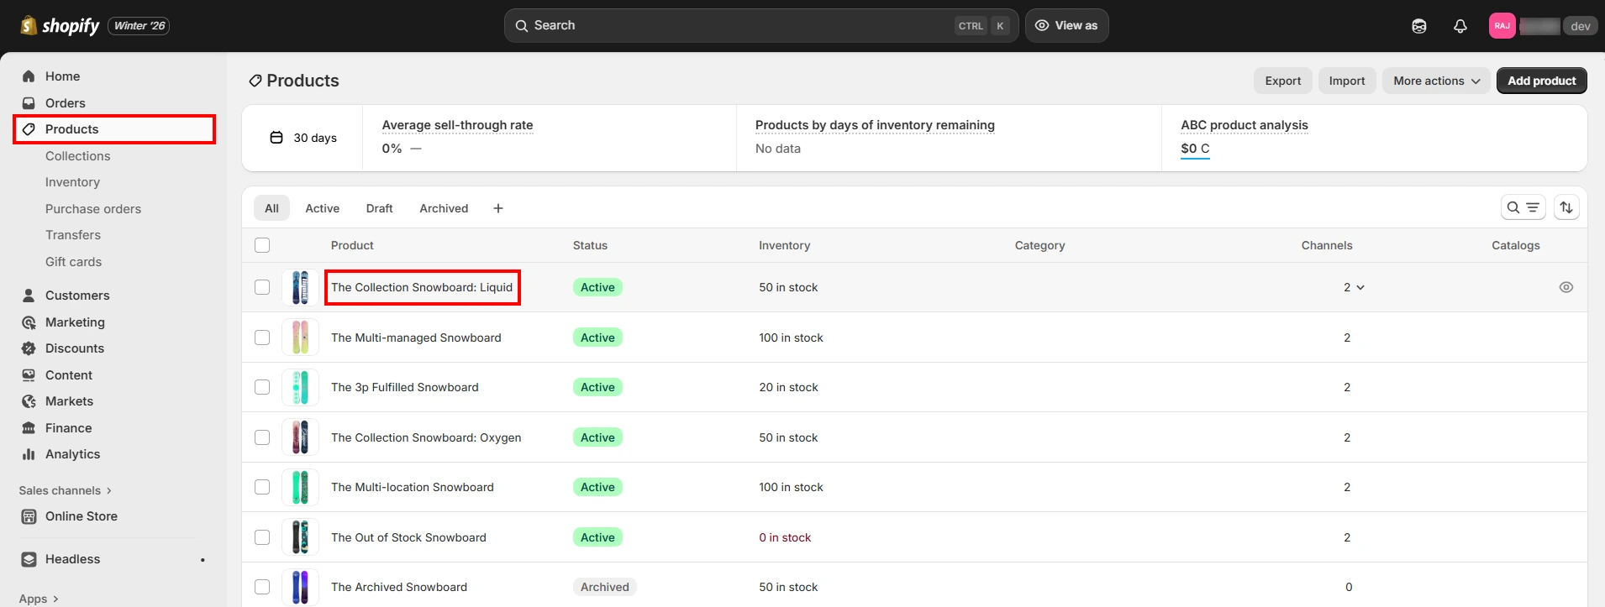
Task: Open The Multi-managed Snowboard product
Action: pos(416,338)
